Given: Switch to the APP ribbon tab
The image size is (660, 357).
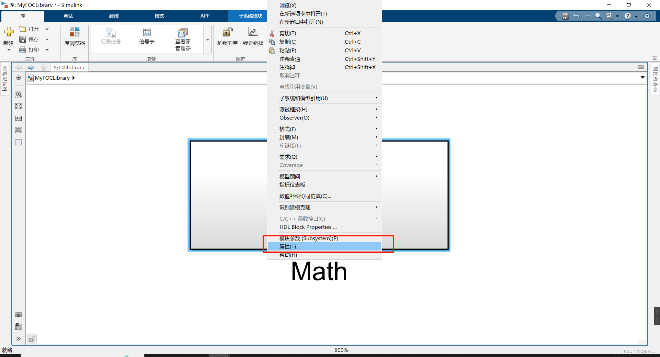Looking at the screenshot, I should 205,16.
